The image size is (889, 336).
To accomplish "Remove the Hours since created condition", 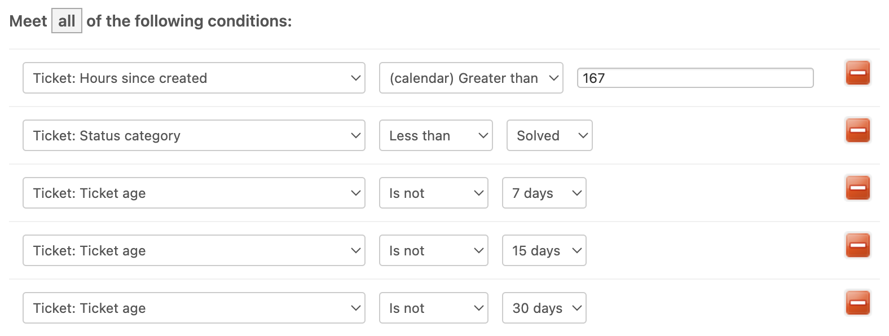I will (x=857, y=73).
